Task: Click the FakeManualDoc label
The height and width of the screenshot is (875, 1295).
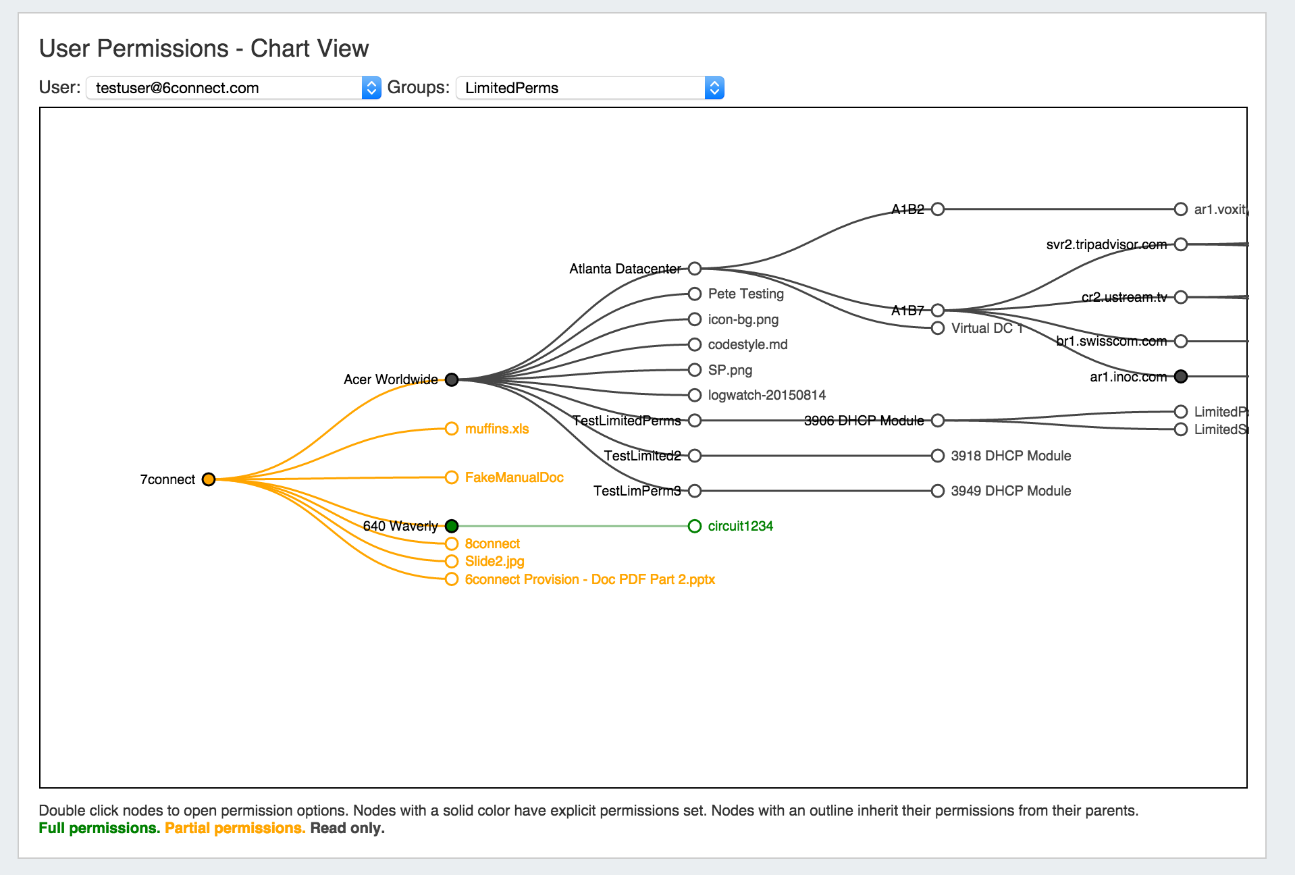Action: click(x=514, y=477)
